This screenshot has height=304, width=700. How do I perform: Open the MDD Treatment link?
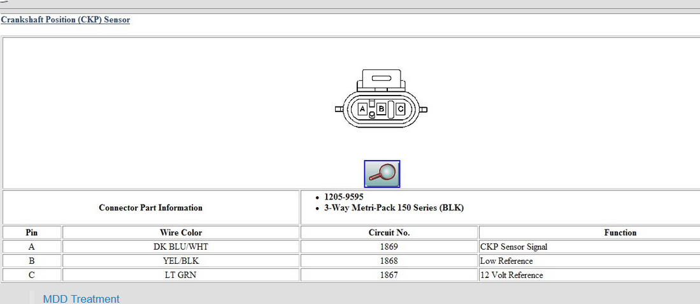coord(82,299)
